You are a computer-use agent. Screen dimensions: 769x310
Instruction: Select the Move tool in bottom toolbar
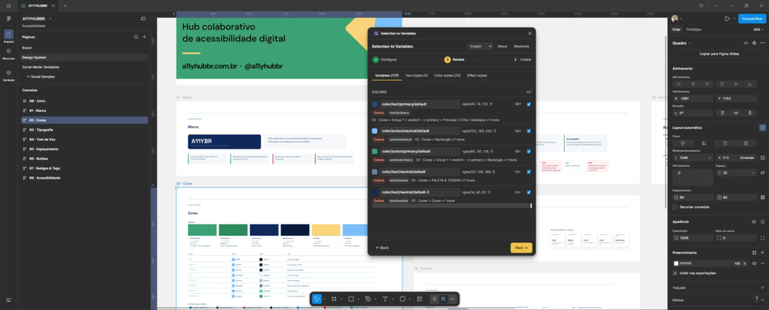click(x=317, y=299)
